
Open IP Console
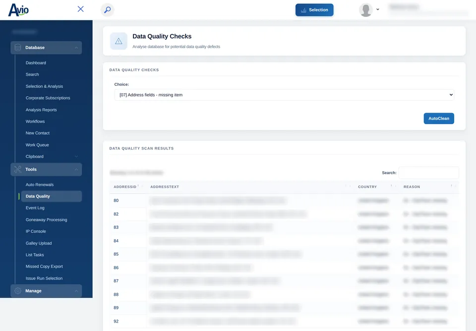[36, 231]
